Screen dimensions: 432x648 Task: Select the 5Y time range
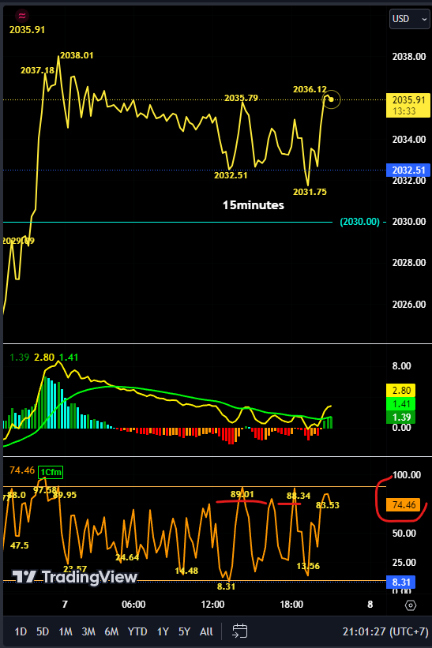tap(184, 631)
